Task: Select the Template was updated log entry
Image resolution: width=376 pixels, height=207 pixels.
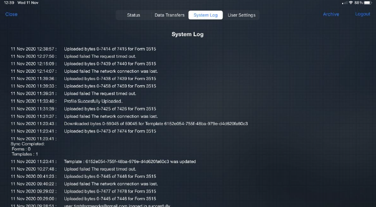Action: pyautogui.click(x=130, y=162)
